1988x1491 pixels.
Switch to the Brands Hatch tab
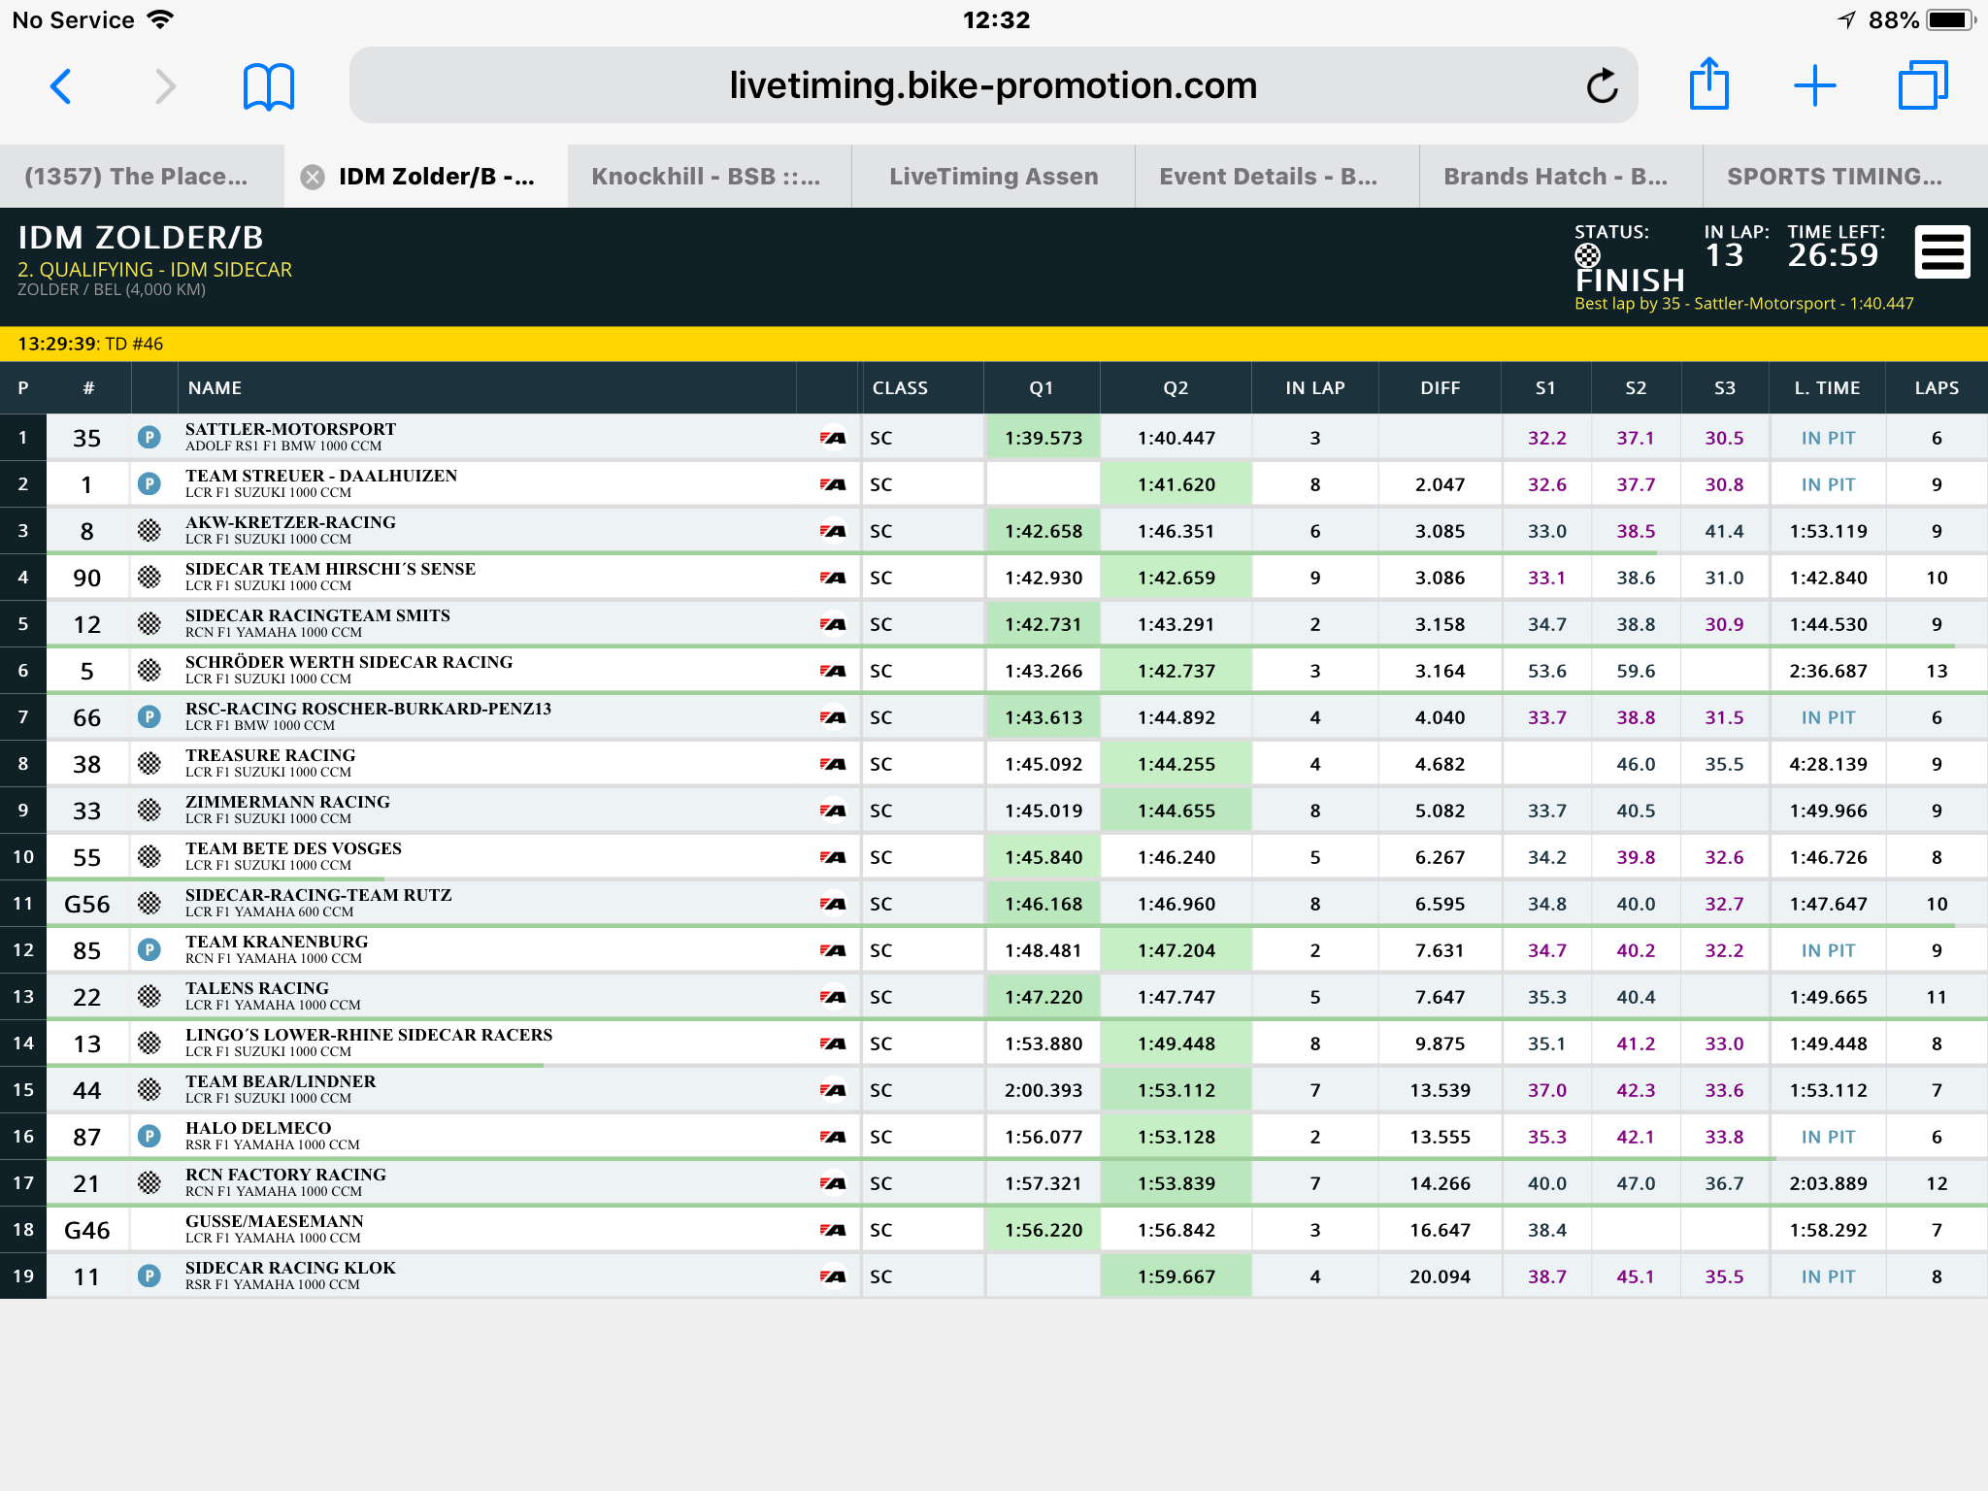(1561, 177)
